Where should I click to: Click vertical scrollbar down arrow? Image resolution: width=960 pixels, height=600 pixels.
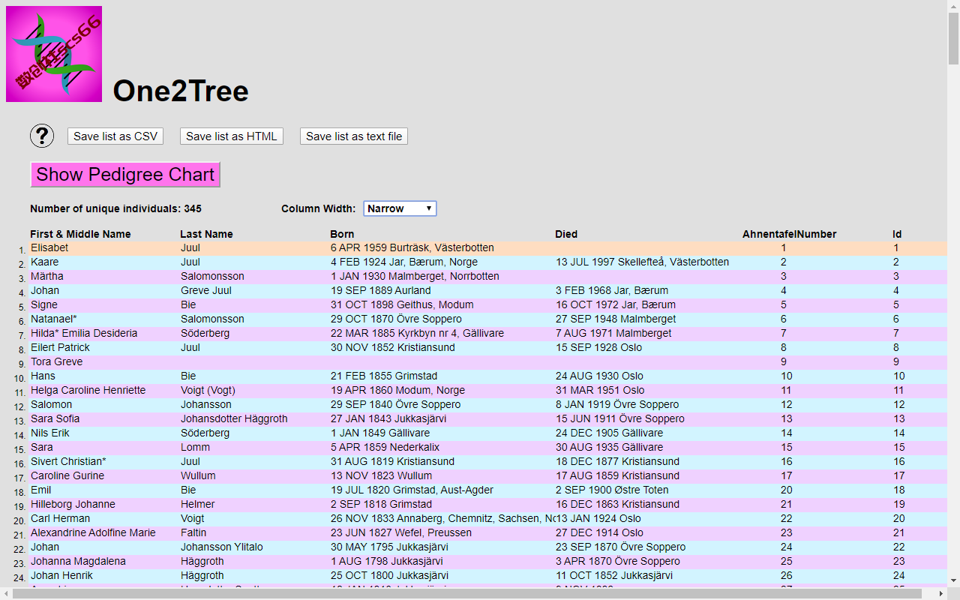953,580
